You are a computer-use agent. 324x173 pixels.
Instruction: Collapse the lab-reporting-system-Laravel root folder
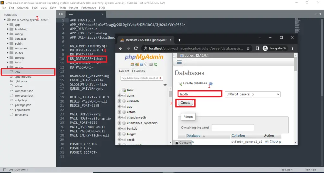[5, 20]
